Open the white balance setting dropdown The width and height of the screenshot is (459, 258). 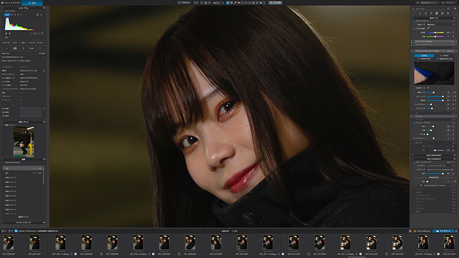[440, 25]
